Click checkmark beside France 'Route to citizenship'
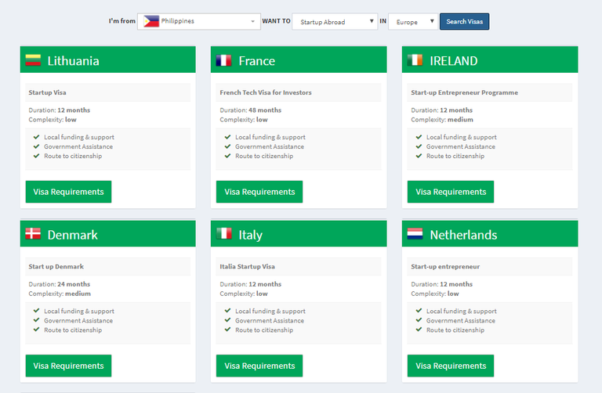602x393 pixels. (227, 156)
